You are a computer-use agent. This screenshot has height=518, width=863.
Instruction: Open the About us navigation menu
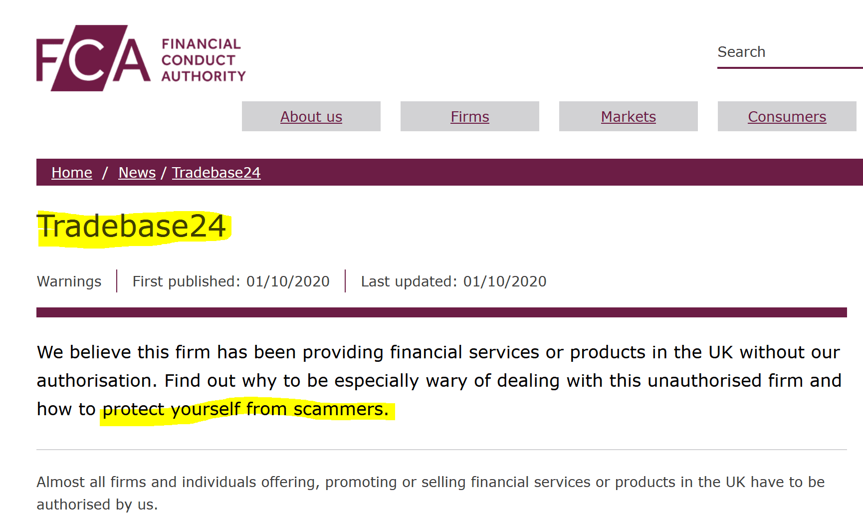(311, 116)
